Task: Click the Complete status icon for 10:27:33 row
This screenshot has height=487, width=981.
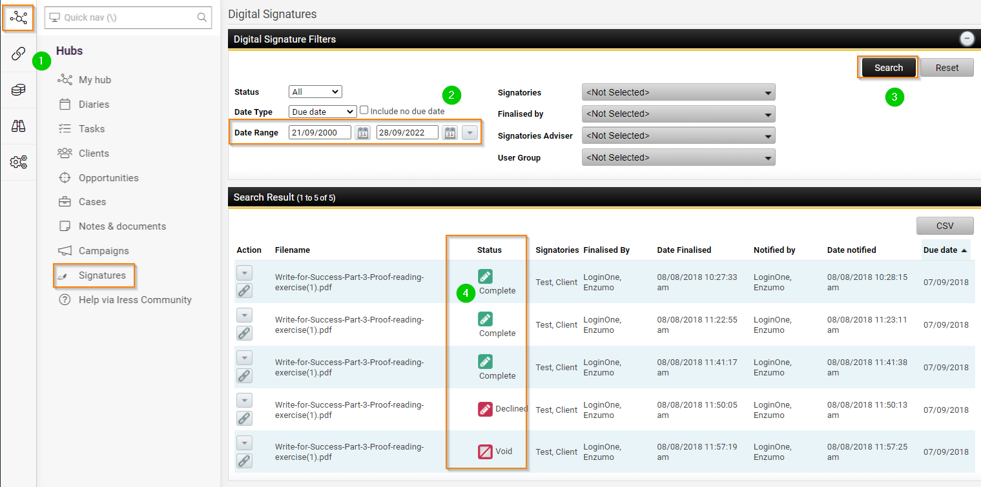Action: (486, 276)
